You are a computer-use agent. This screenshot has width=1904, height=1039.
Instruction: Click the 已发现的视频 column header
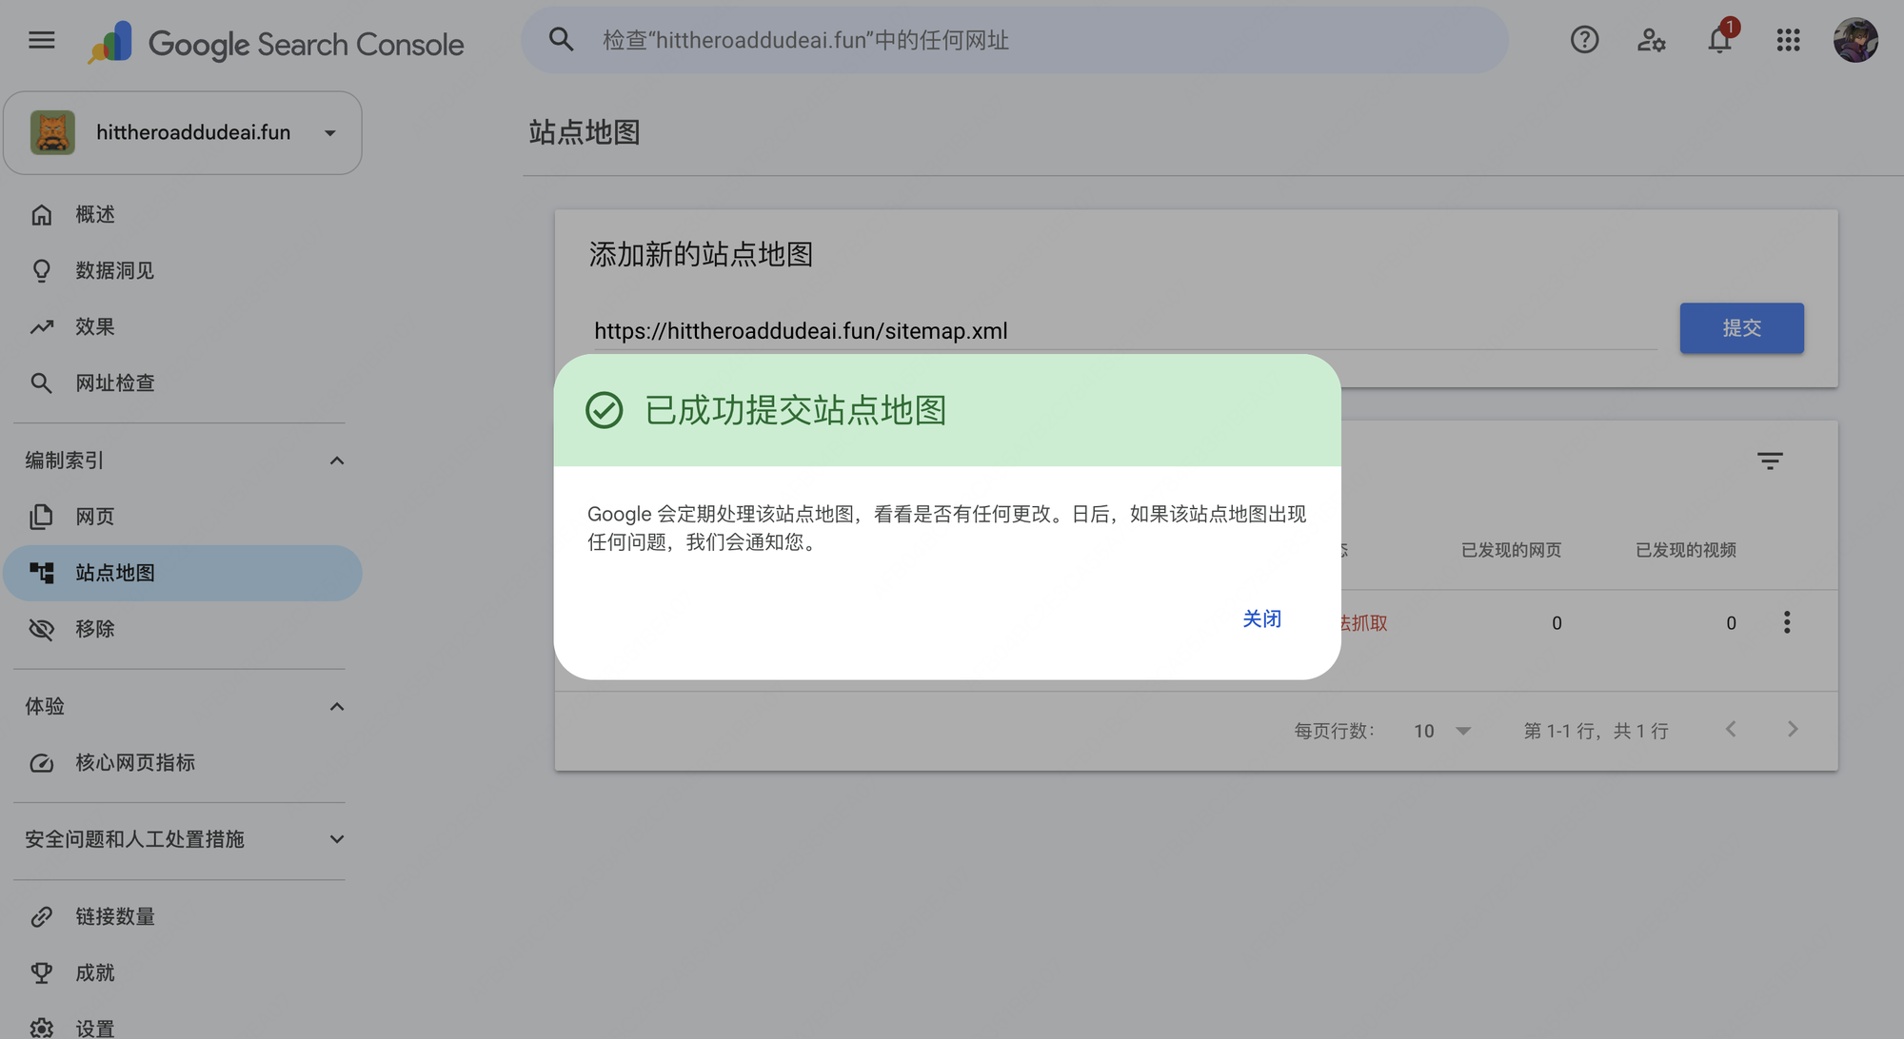(1686, 550)
